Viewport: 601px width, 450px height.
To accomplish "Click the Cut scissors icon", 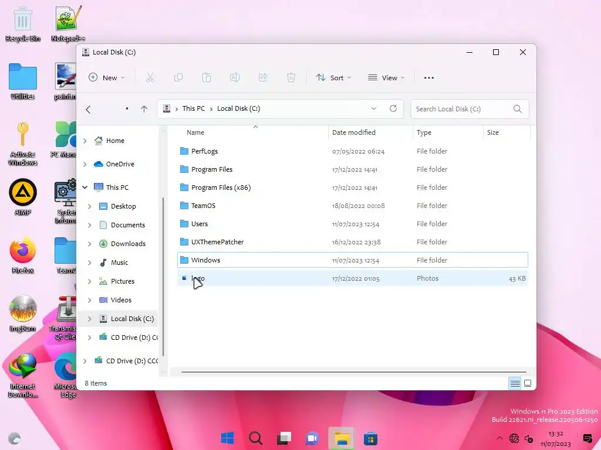I will coord(150,78).
